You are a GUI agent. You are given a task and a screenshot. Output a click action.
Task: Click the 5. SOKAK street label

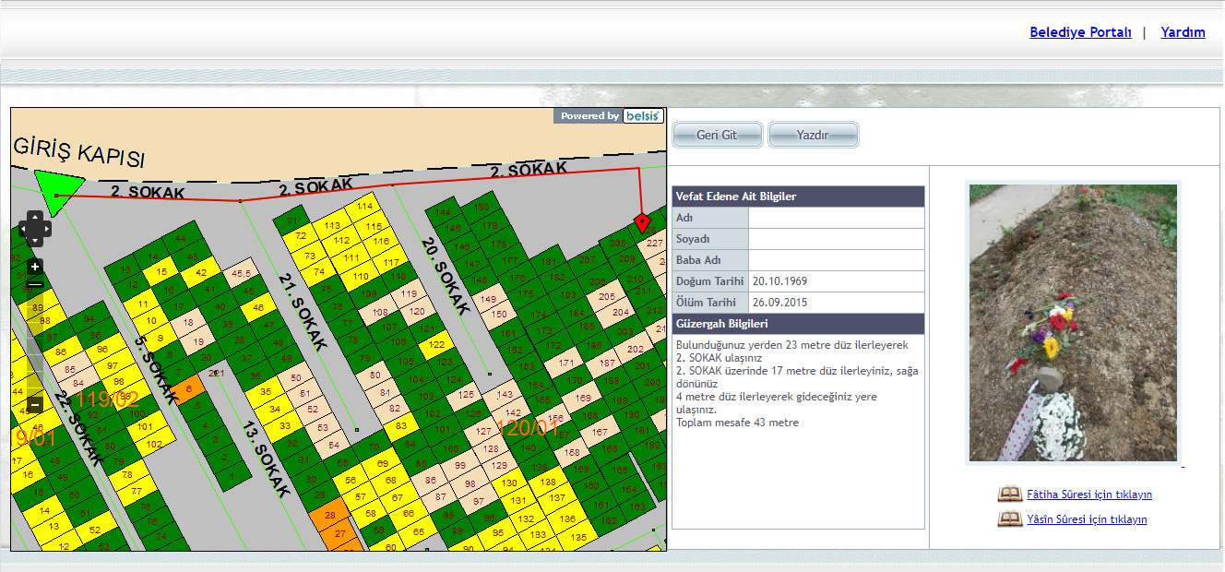(x=154, y=369)
